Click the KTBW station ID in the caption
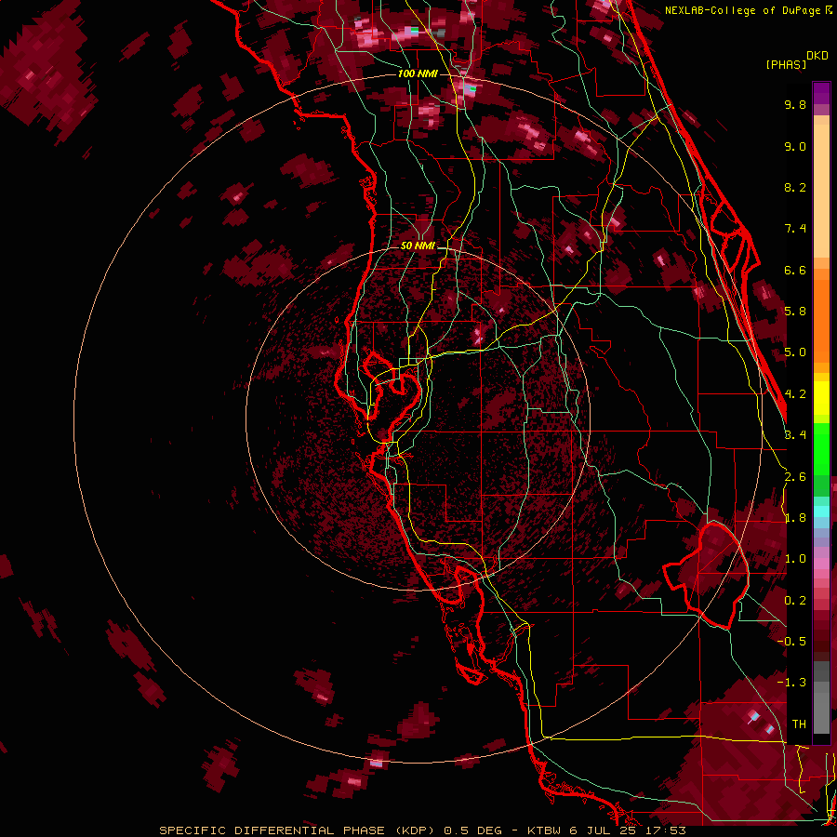Screen dimensions: 837x837 pos(545,830)
